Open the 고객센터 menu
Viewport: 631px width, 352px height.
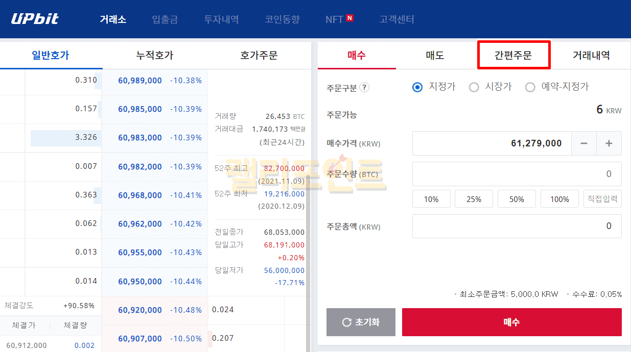point(396,19)
